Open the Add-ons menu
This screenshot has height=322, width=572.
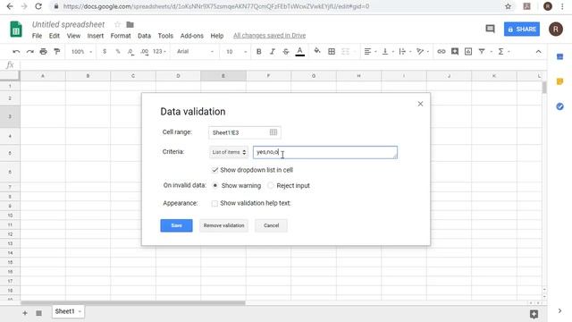[x=192, y=36]
